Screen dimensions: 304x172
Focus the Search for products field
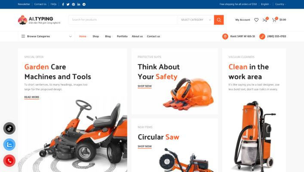pyautogui.click(x=123, y=20)
